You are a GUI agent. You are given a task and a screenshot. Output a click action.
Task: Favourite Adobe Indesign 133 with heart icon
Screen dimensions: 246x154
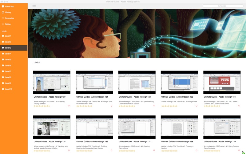pos(196,106)
